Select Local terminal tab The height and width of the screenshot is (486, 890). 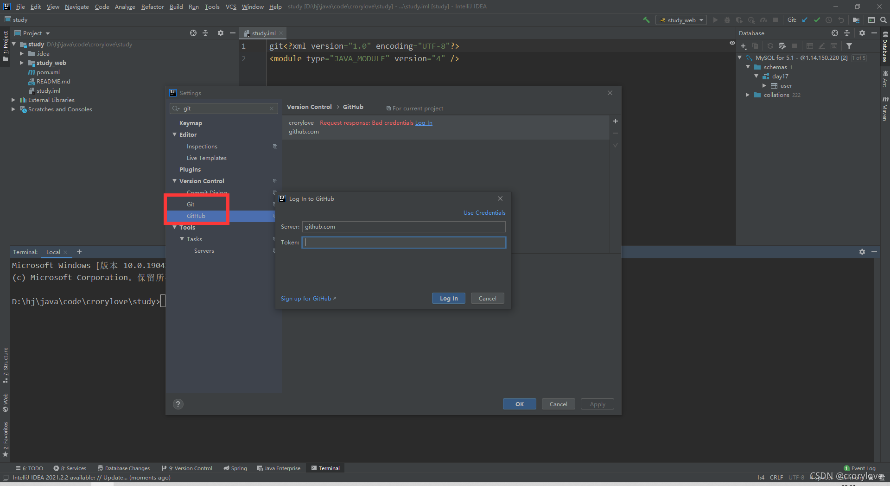click(x=53, y=252)
